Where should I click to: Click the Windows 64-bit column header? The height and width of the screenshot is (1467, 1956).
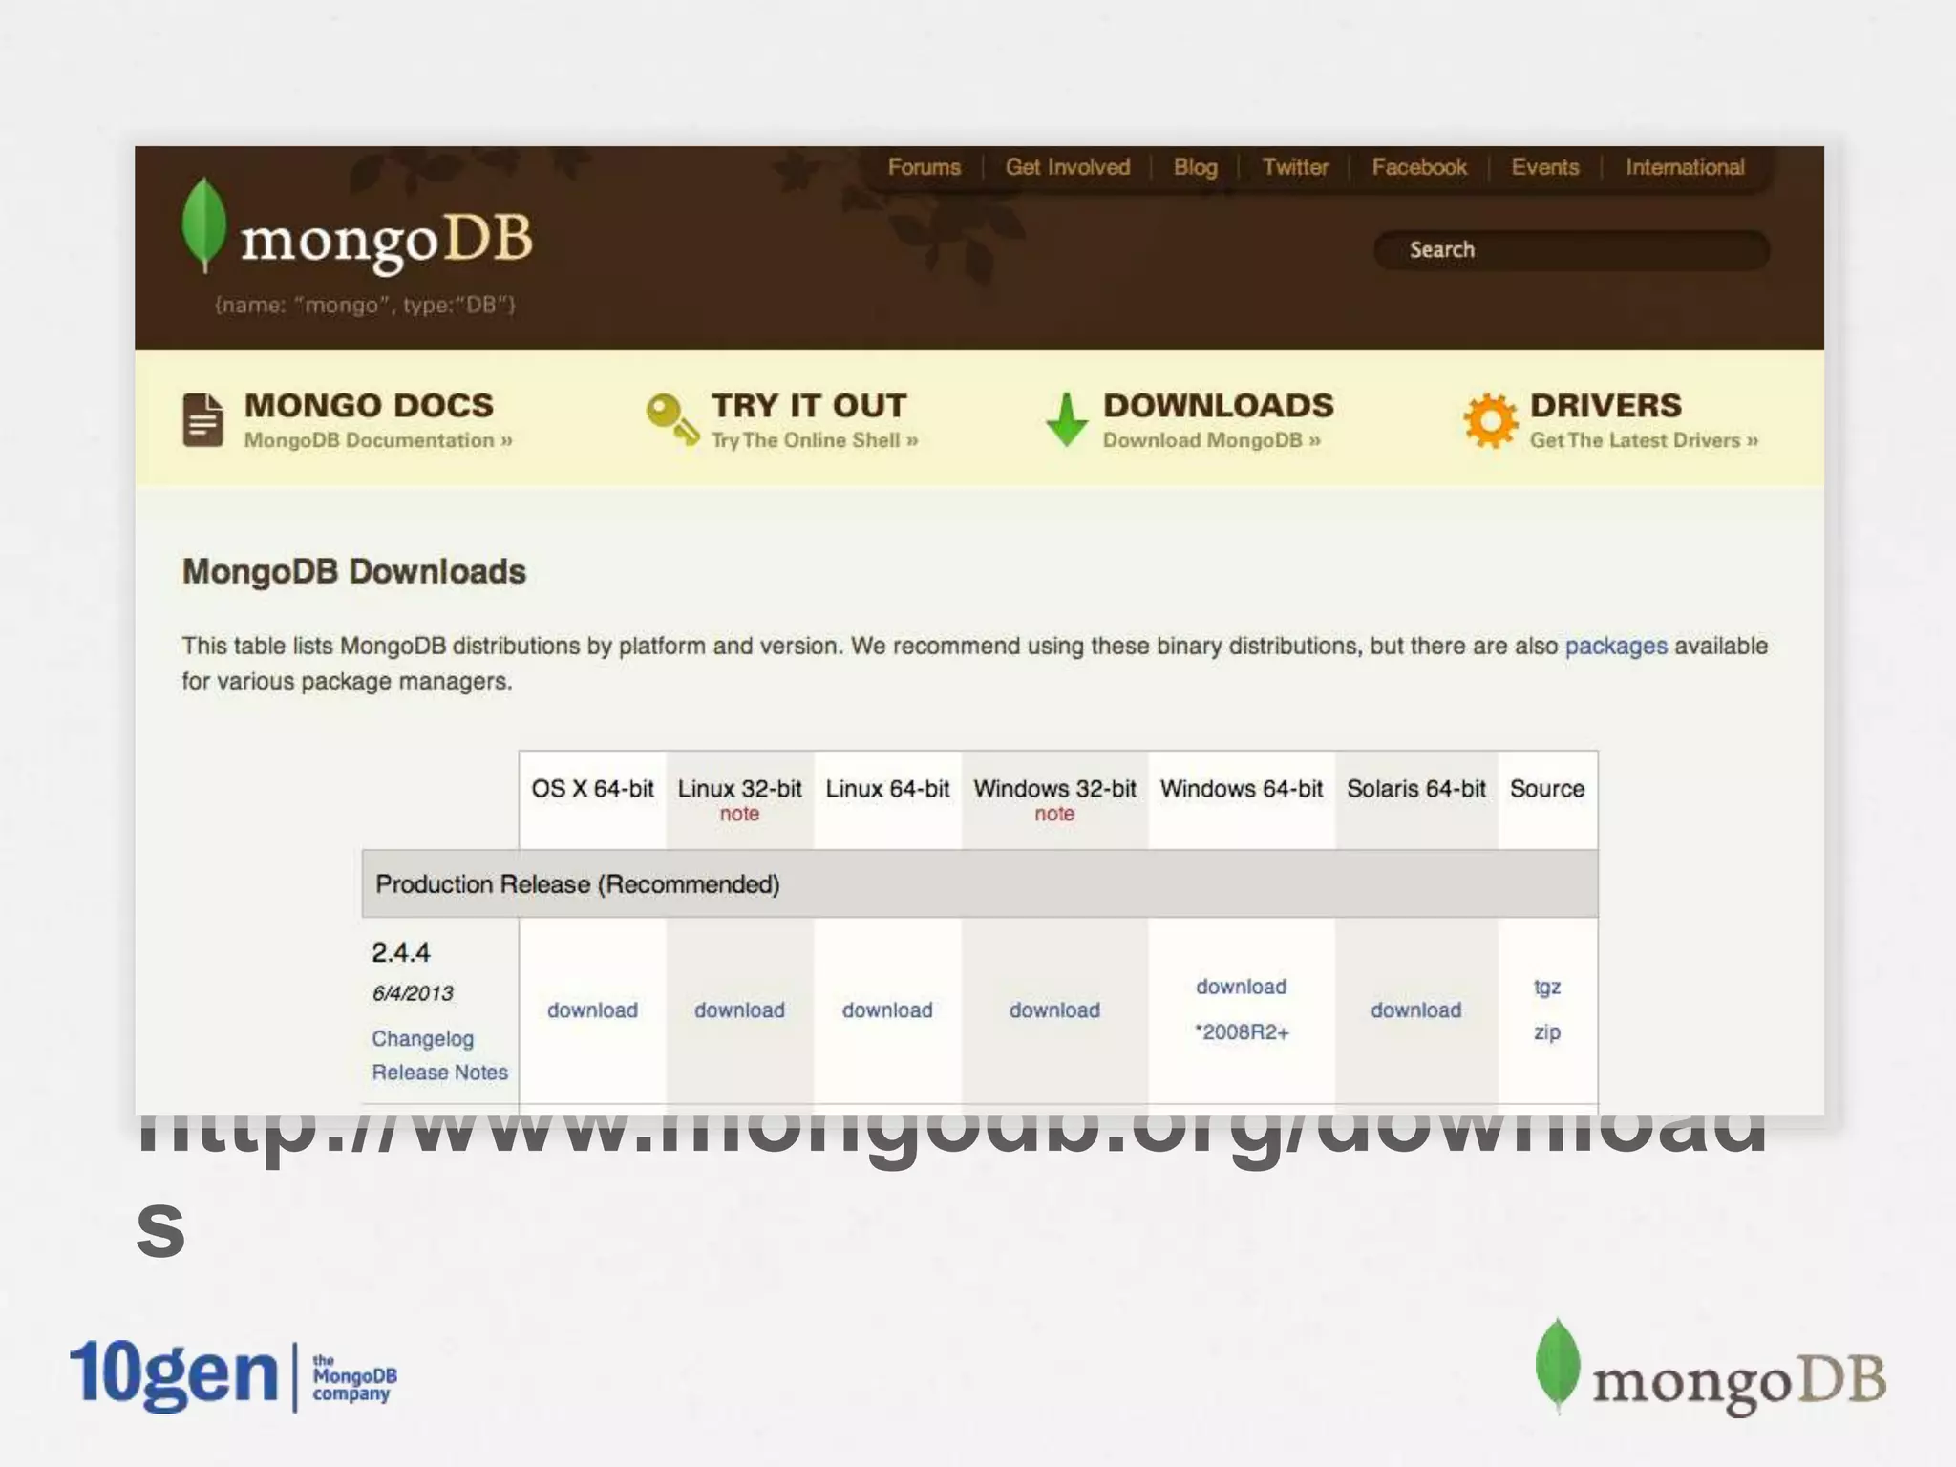pos(1241,789)
